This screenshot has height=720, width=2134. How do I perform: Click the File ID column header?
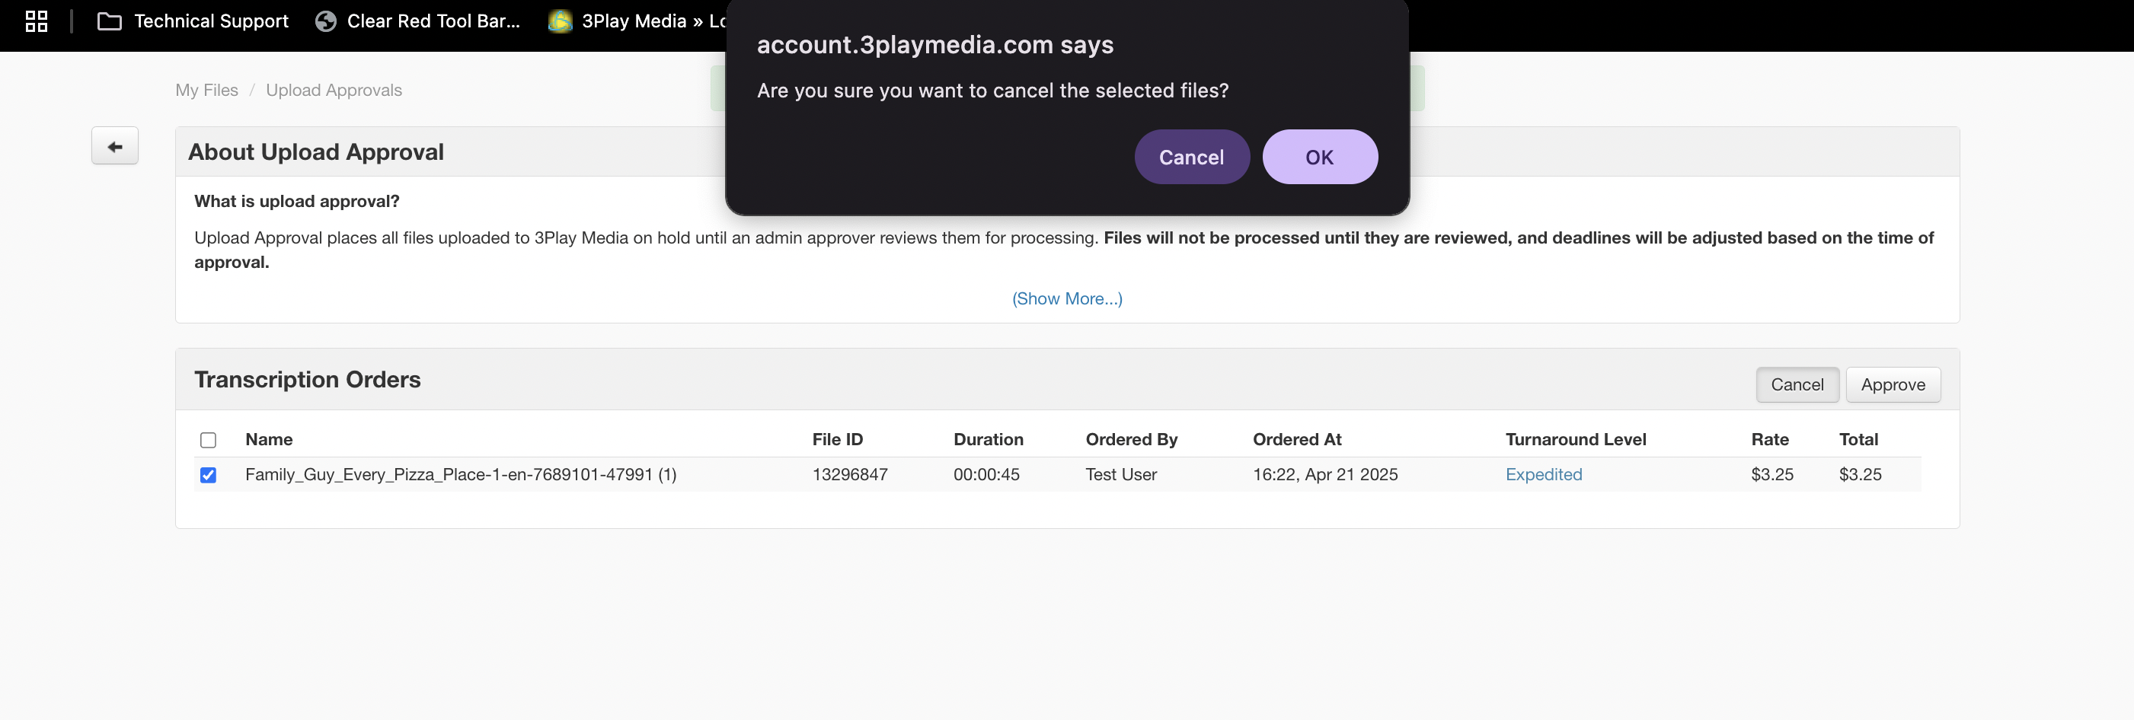838,439
